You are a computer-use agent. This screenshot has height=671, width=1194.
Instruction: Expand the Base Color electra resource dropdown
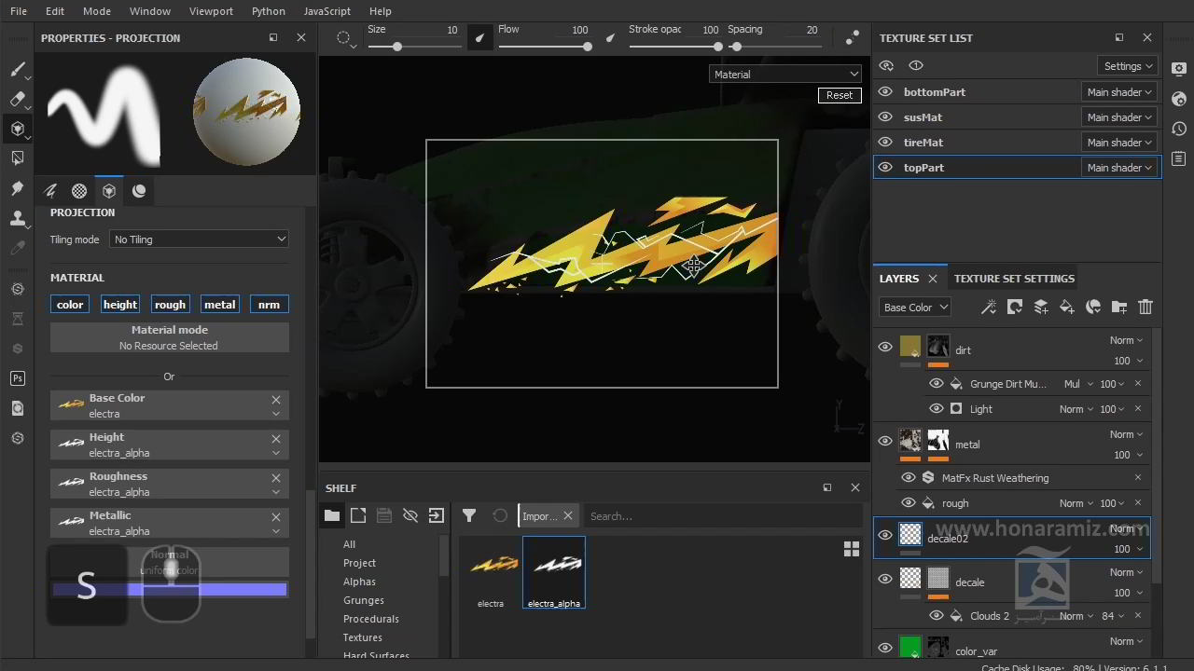point(276,414)
